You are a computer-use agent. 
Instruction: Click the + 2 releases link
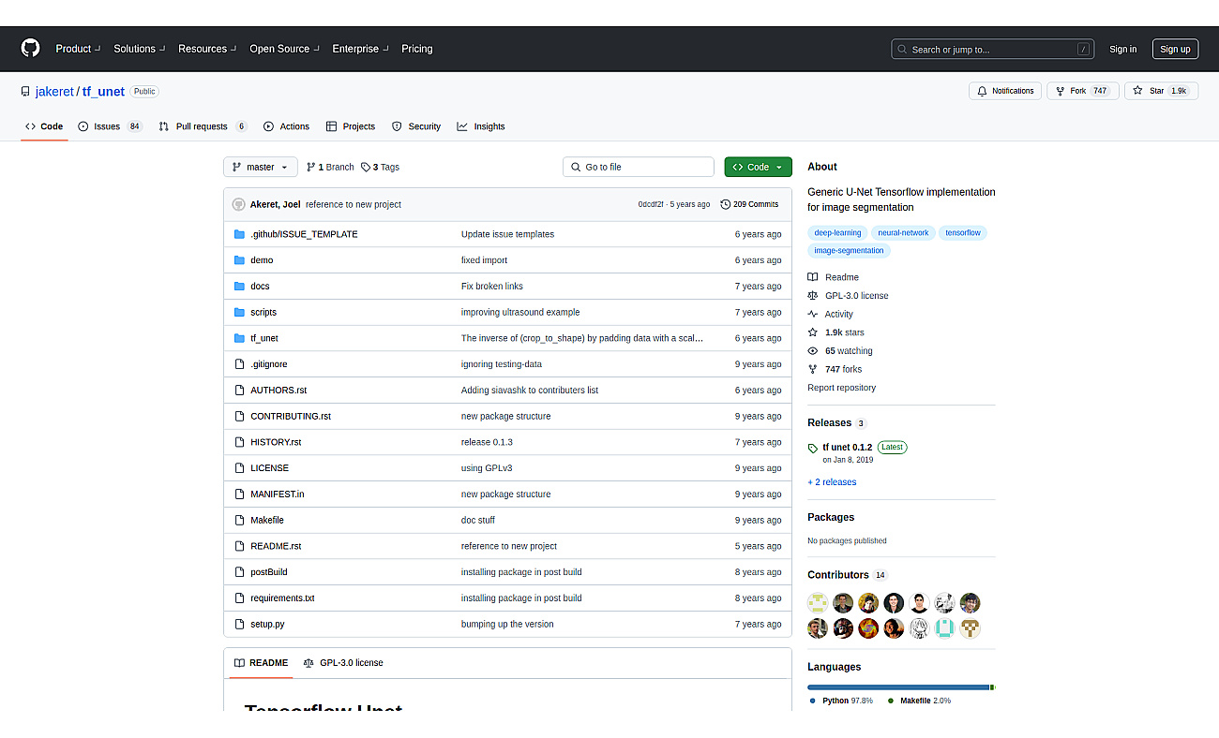[832, 482]
